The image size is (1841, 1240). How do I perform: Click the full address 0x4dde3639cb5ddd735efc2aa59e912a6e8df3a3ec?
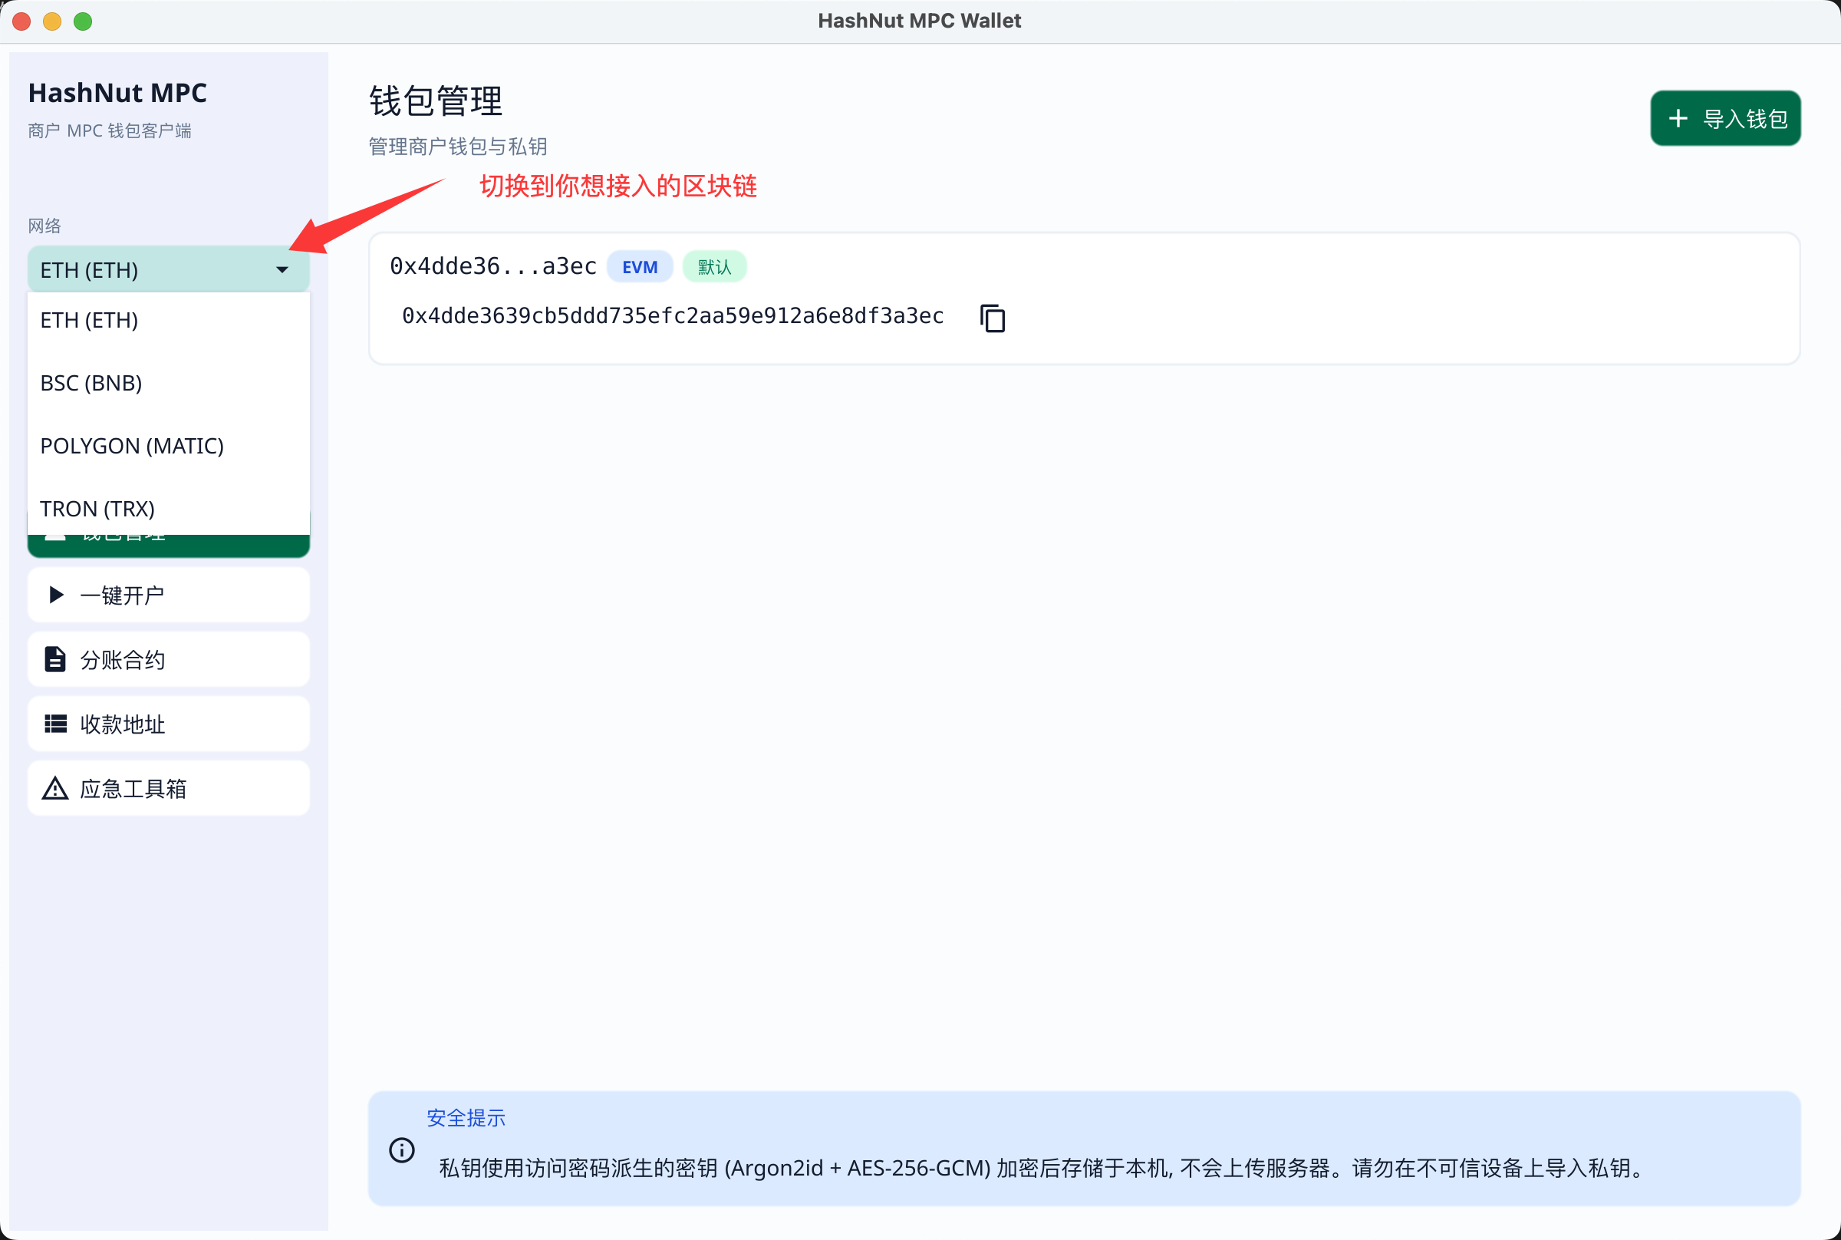click(673, 316)
